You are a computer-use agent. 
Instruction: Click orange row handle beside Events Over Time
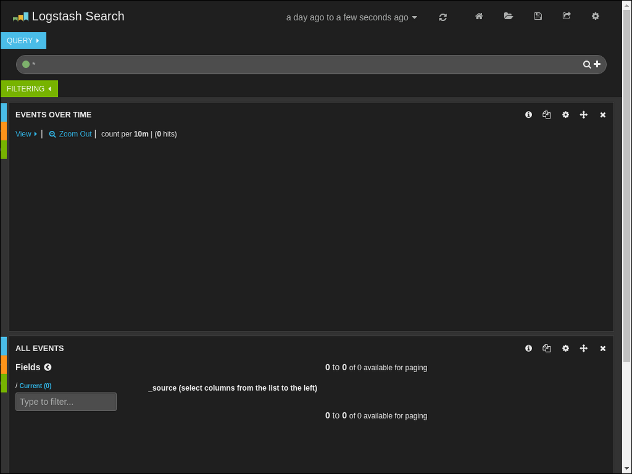4,131
